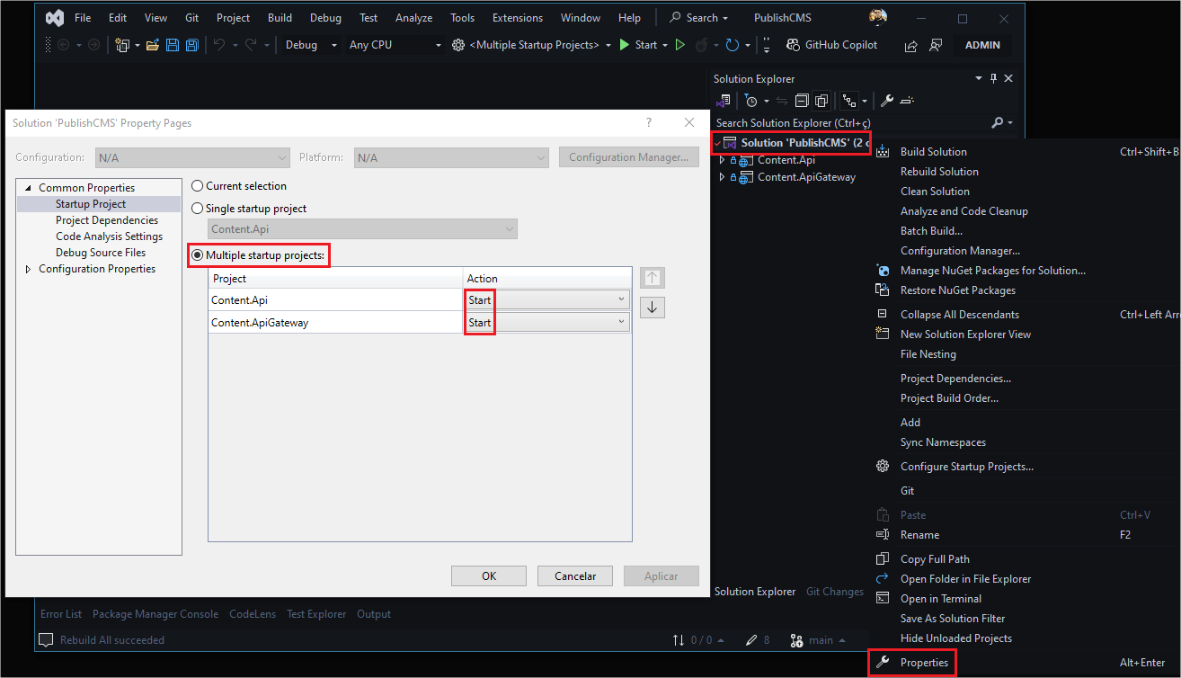Select Debug Source Files in the tree
This screenshot has height=678, width=1181.
click(101, 253)
